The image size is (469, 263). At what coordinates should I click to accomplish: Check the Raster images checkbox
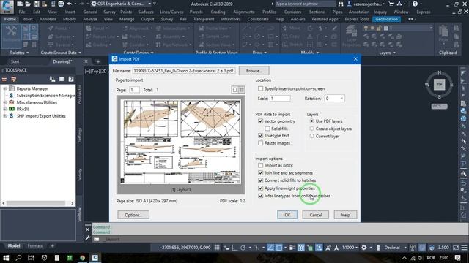(261, 143)
